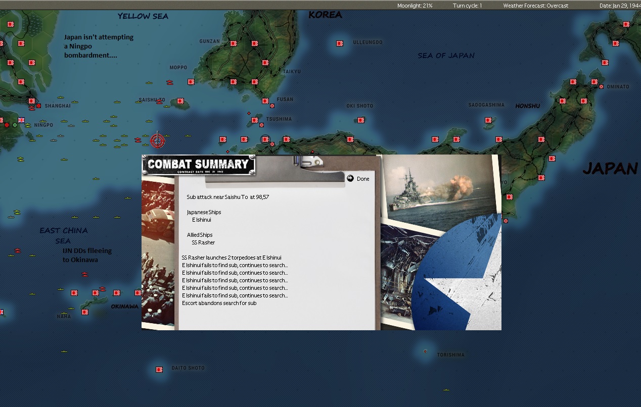Click the small crossed marker at Ominato
The image size is (641, 407).
tap(601, 86)
